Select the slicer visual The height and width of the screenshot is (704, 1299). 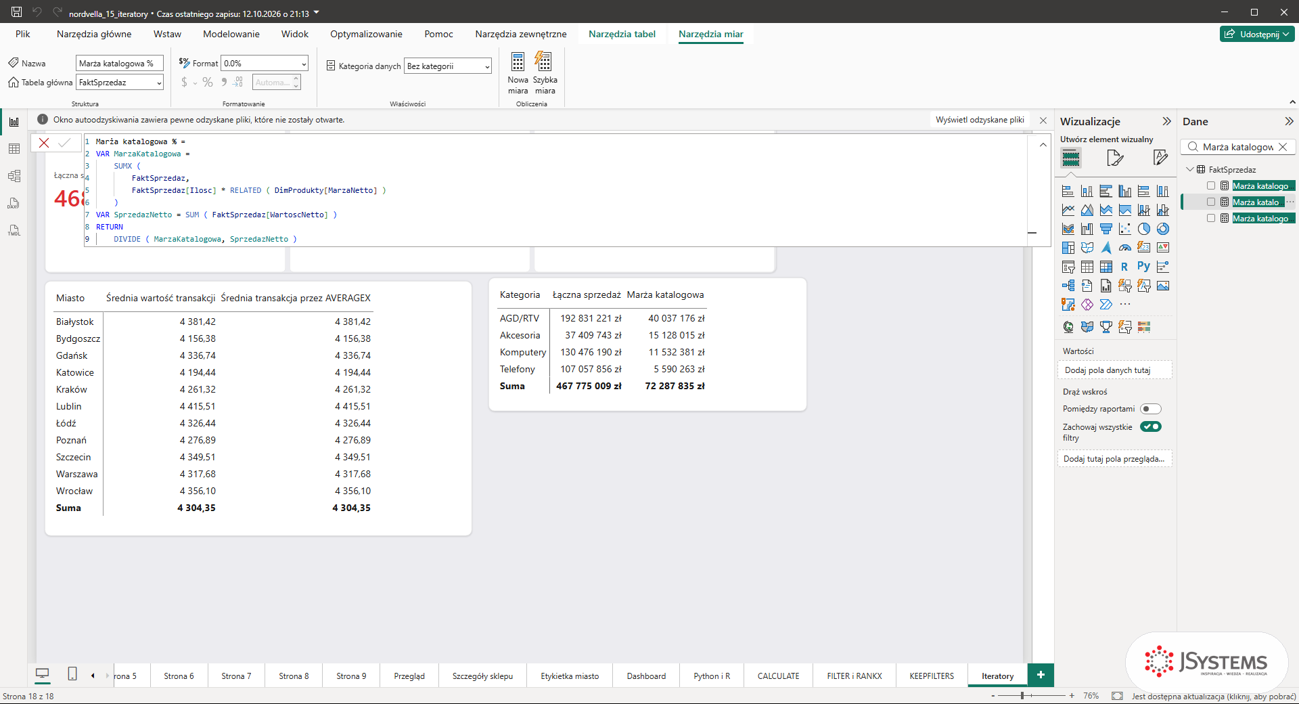point(1068,267)
